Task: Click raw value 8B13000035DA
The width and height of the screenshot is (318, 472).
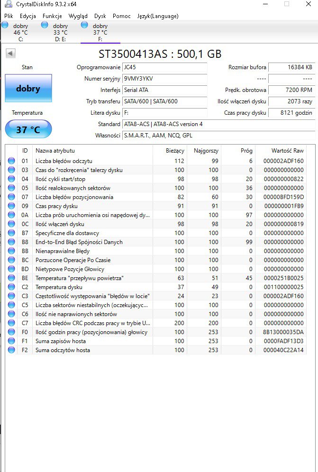Action: pyautogui.click(x=283, y=332)
